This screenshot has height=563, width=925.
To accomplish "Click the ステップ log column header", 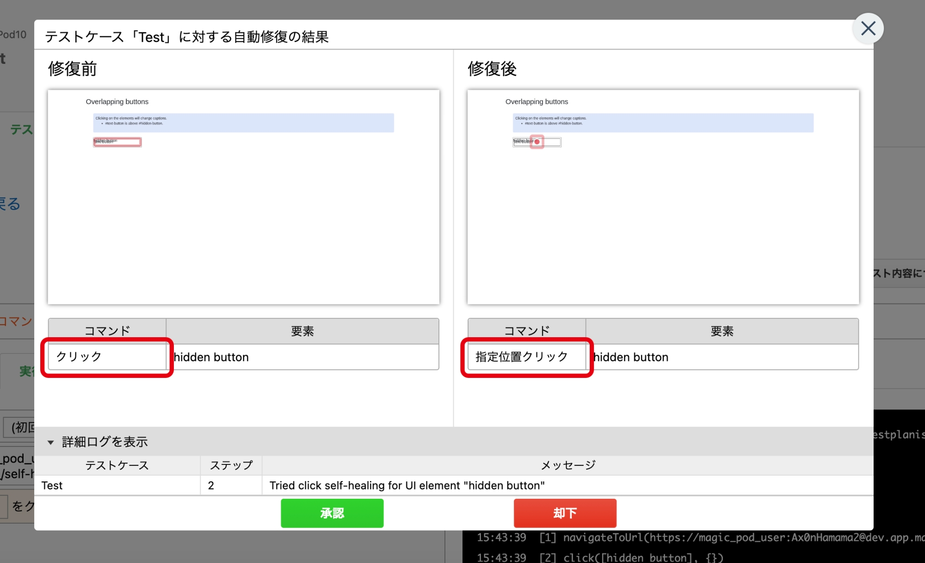I will coord(231,465).
